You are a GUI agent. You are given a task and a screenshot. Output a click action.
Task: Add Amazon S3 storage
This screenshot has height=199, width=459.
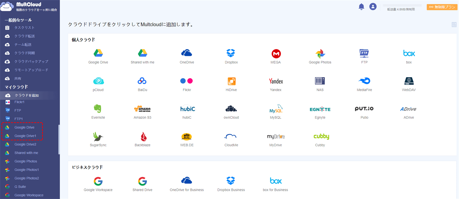[x=143, y=112]
